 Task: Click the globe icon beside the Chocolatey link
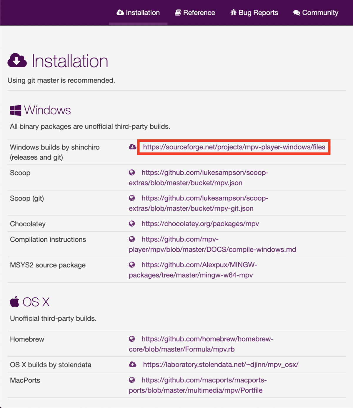(x=132, y=224)
